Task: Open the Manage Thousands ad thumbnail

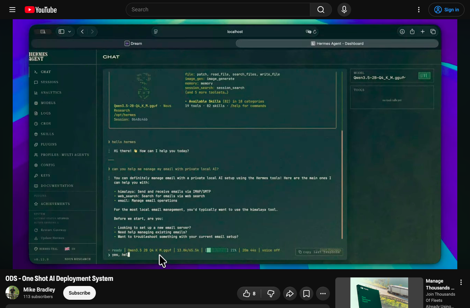Action: (379, 293)
